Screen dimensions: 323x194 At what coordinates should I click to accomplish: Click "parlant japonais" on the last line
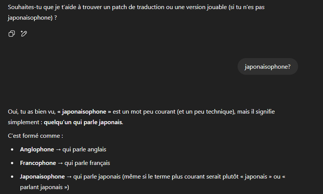click(x=41, y=188)
